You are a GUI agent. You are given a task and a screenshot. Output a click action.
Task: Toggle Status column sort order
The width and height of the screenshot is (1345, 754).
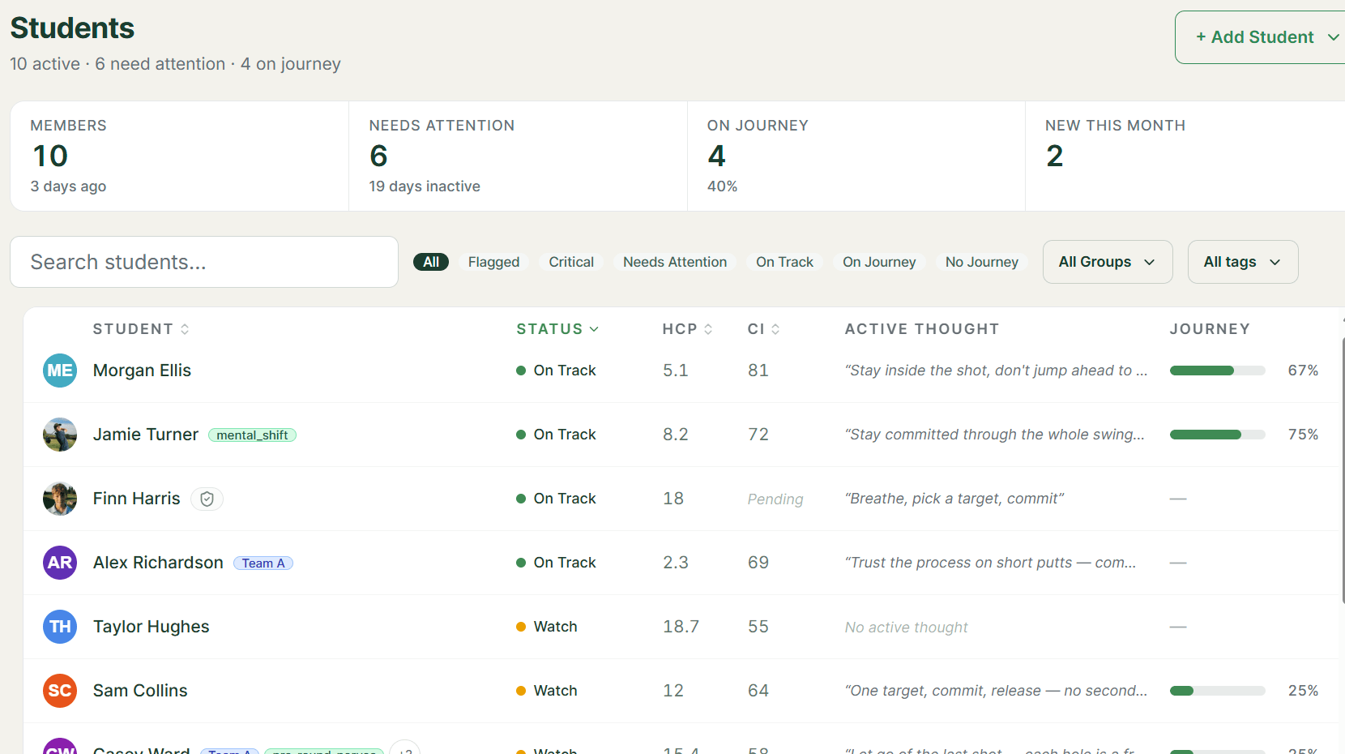557,329
